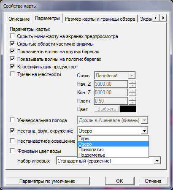Enable Фоновый цвет воды checkbox
The height and width of the screenshot is (190, 173).
tap(12, 151)
